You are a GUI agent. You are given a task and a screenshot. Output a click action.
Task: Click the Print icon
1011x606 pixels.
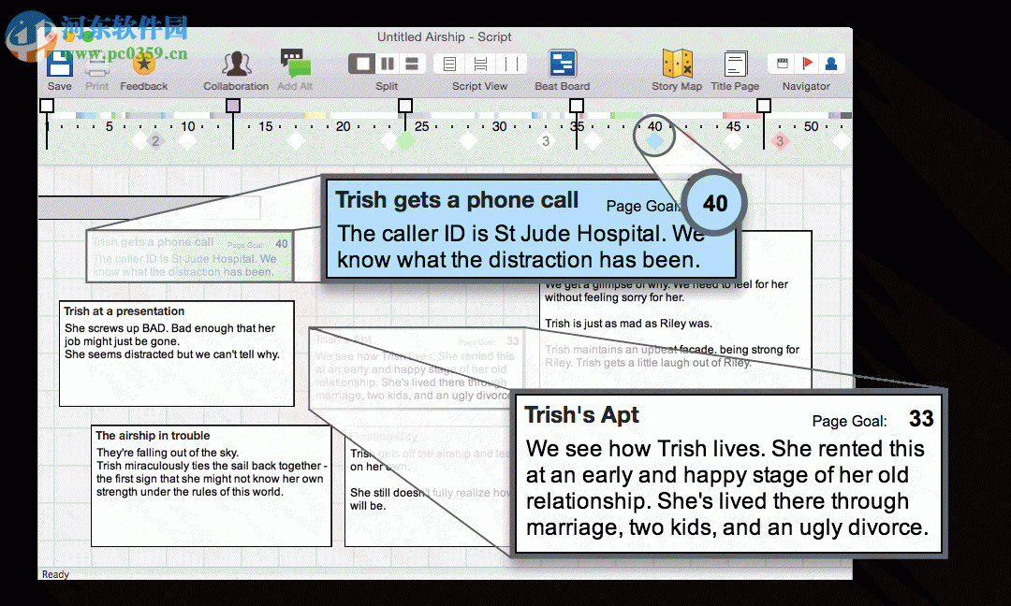coord(97,65)
